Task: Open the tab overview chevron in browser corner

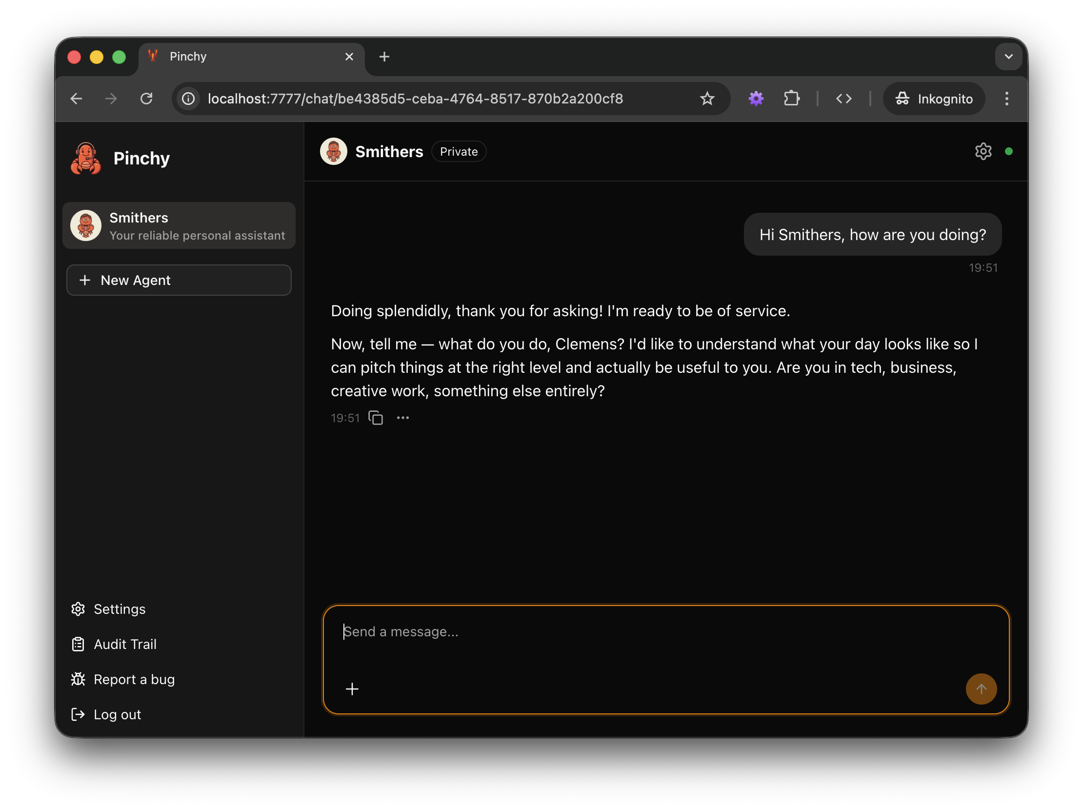Action: point(1008,56)
